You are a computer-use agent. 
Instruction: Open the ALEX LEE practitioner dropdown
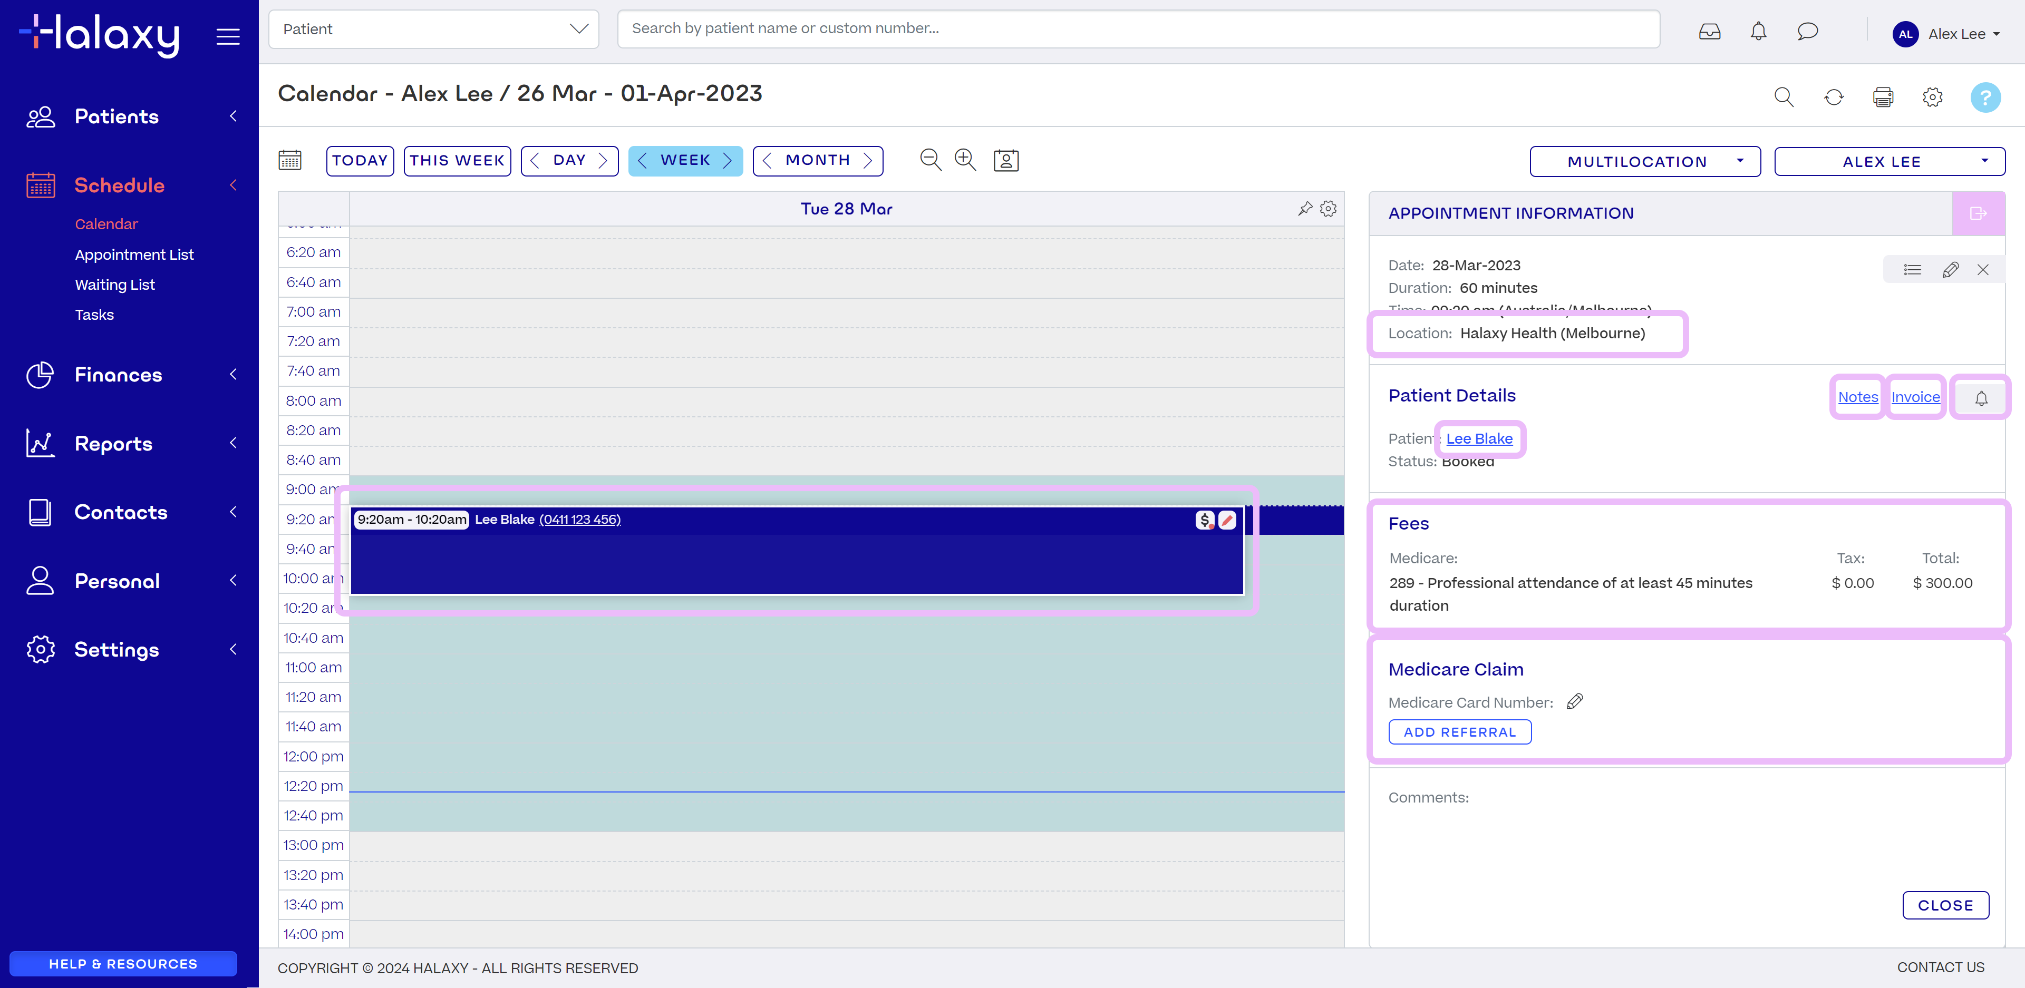[x=1889, y=161]
